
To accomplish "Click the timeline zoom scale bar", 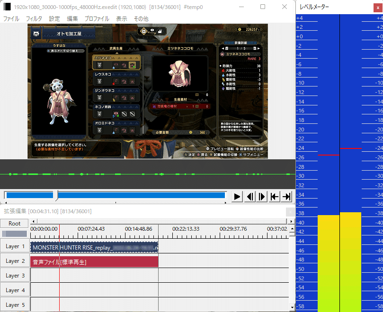I will (14, 234).
